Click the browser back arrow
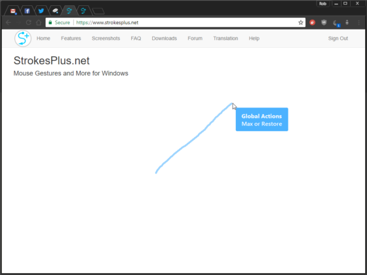This screenshot has height=275, width=367. click(x=9, y=22)
